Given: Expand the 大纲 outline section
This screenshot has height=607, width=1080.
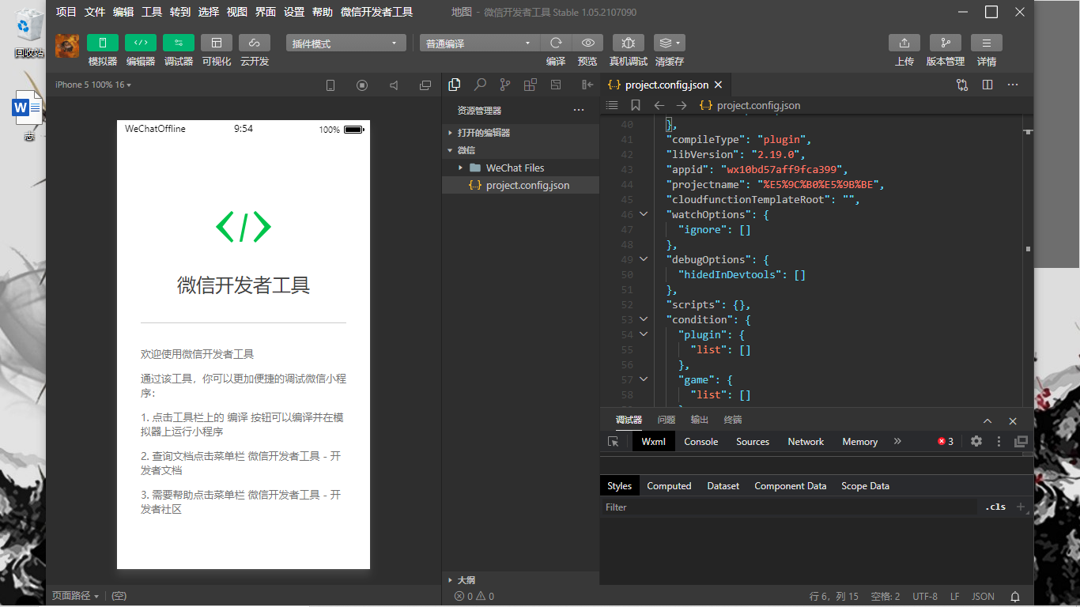Looking at the screenshot, I should (521, 580).
